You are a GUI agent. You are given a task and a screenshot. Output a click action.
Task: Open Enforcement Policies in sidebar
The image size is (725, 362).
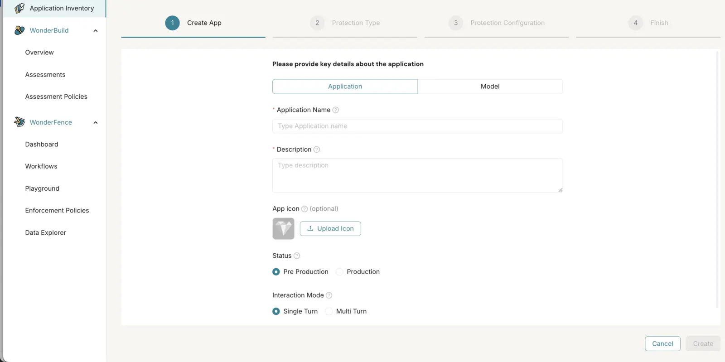coord(57,211)
